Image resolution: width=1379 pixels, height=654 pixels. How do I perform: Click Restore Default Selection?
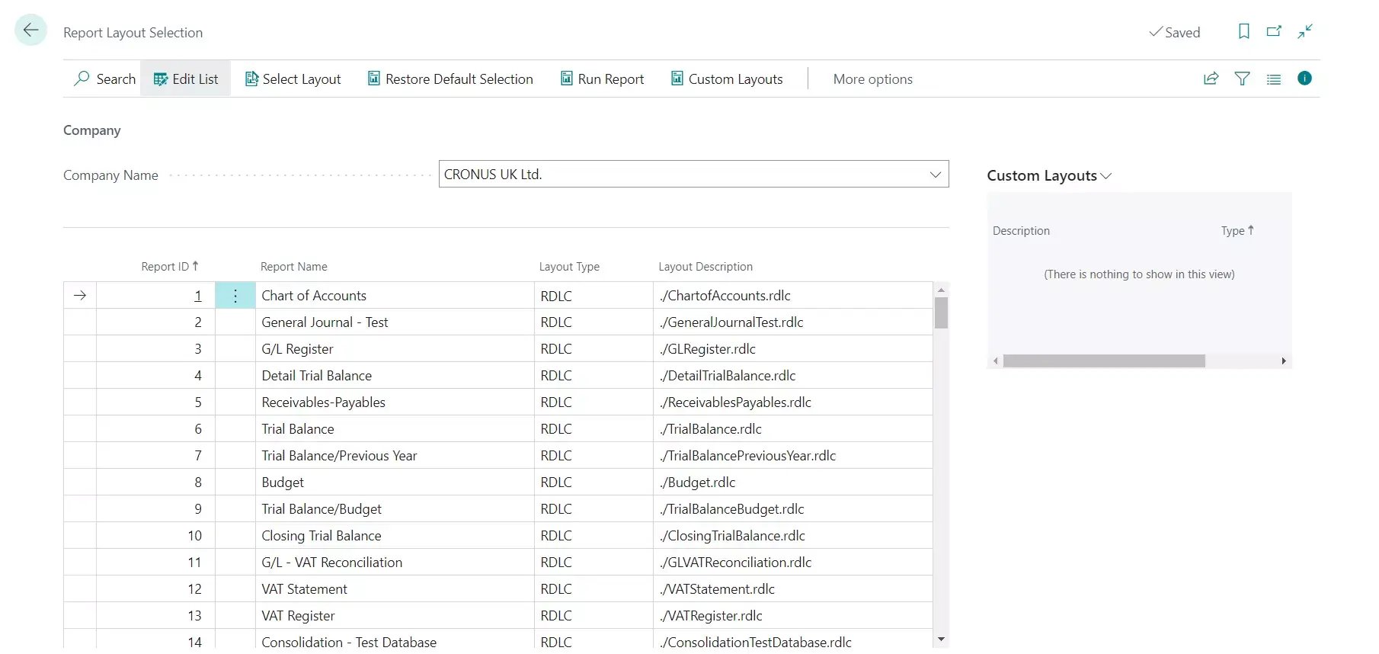(x=450, y=79)
